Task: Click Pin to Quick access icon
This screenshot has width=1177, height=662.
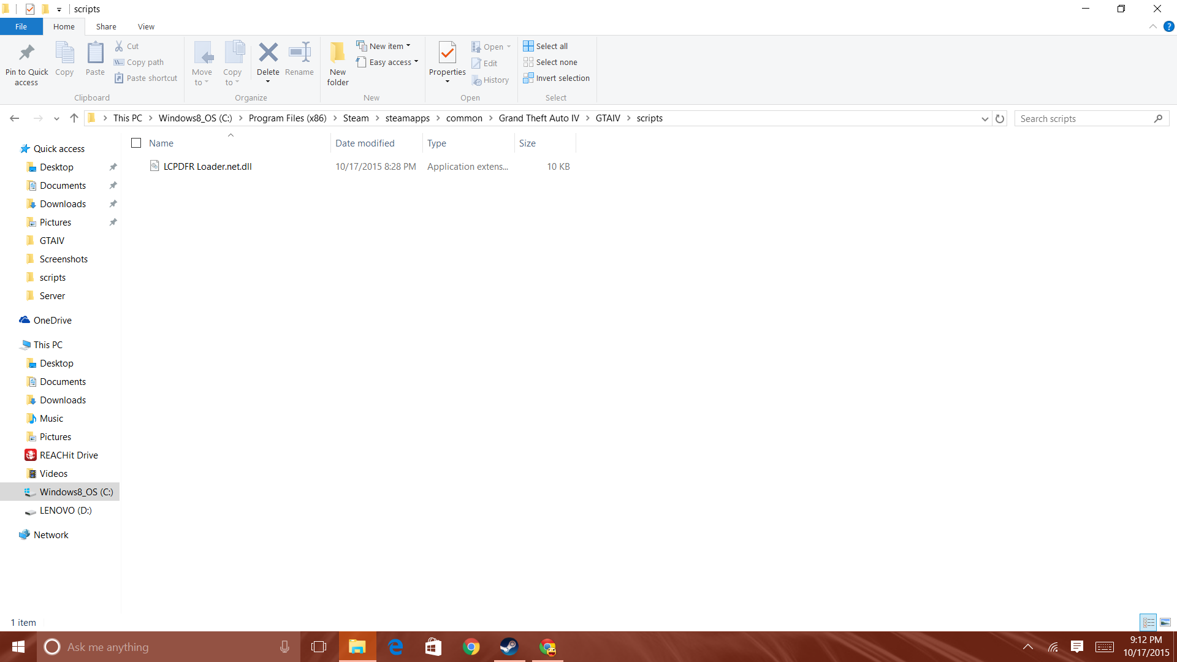Action: pos(26,53)
